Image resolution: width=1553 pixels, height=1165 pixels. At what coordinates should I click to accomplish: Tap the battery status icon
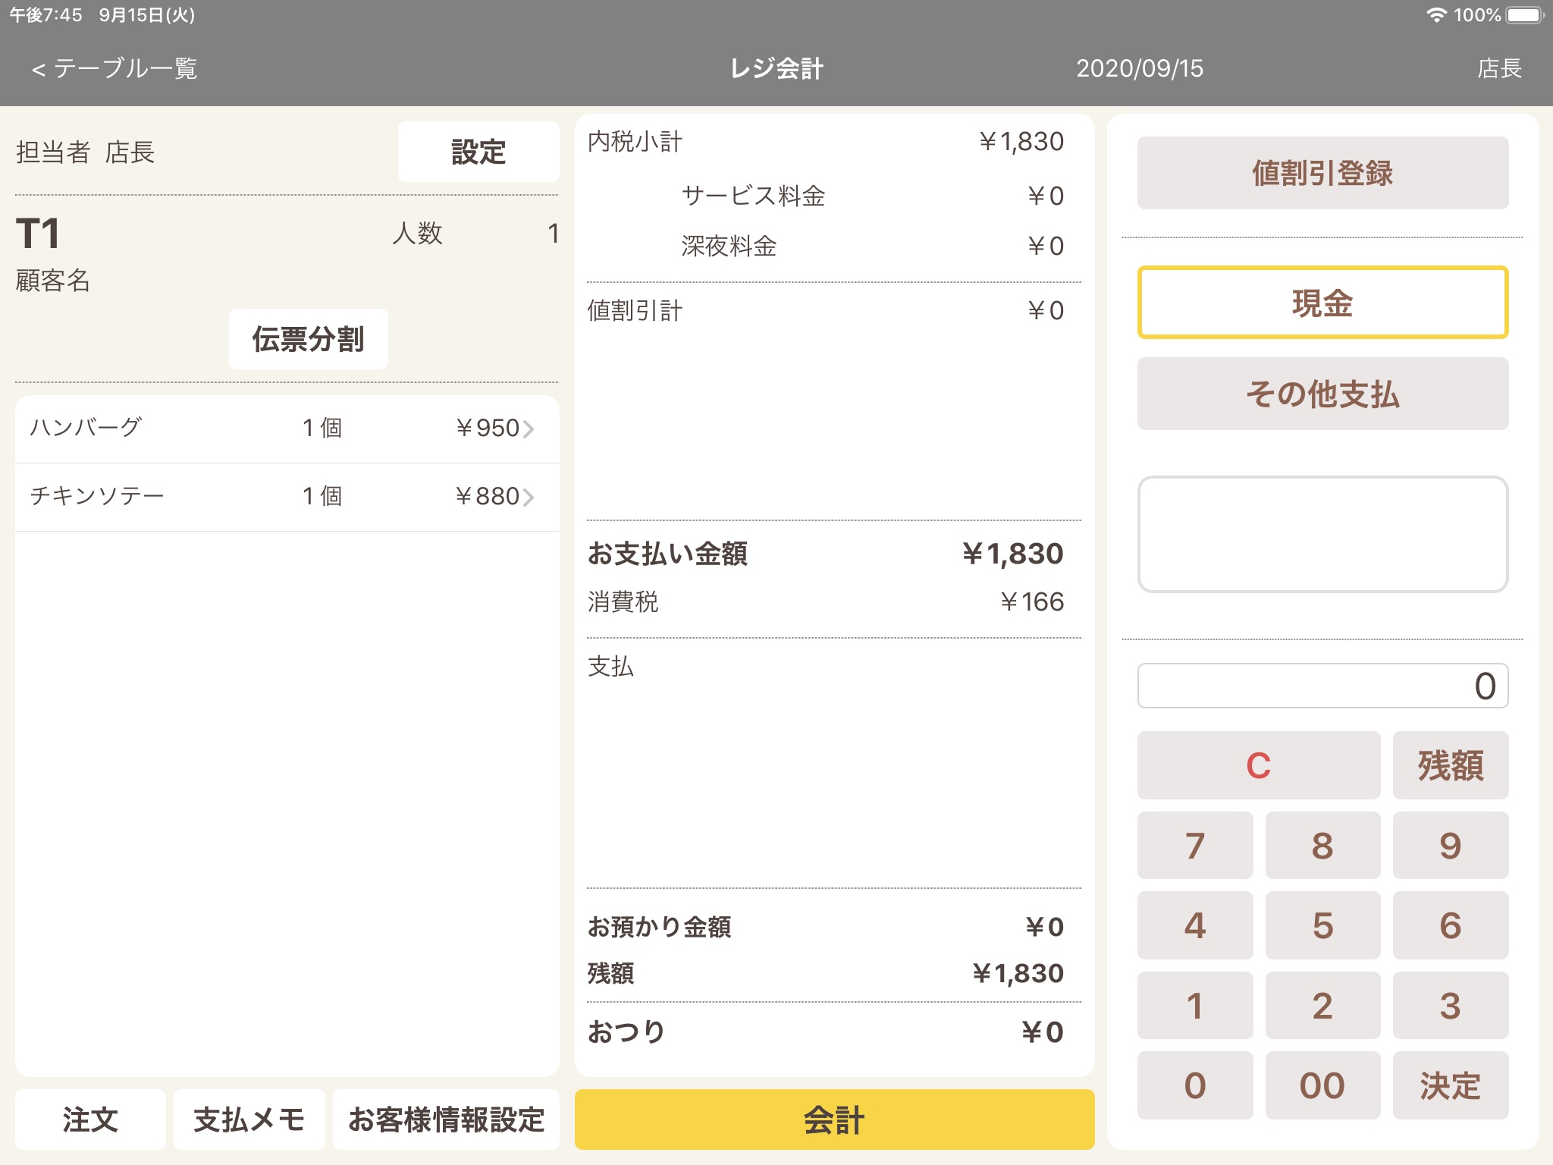(1525, 15)
